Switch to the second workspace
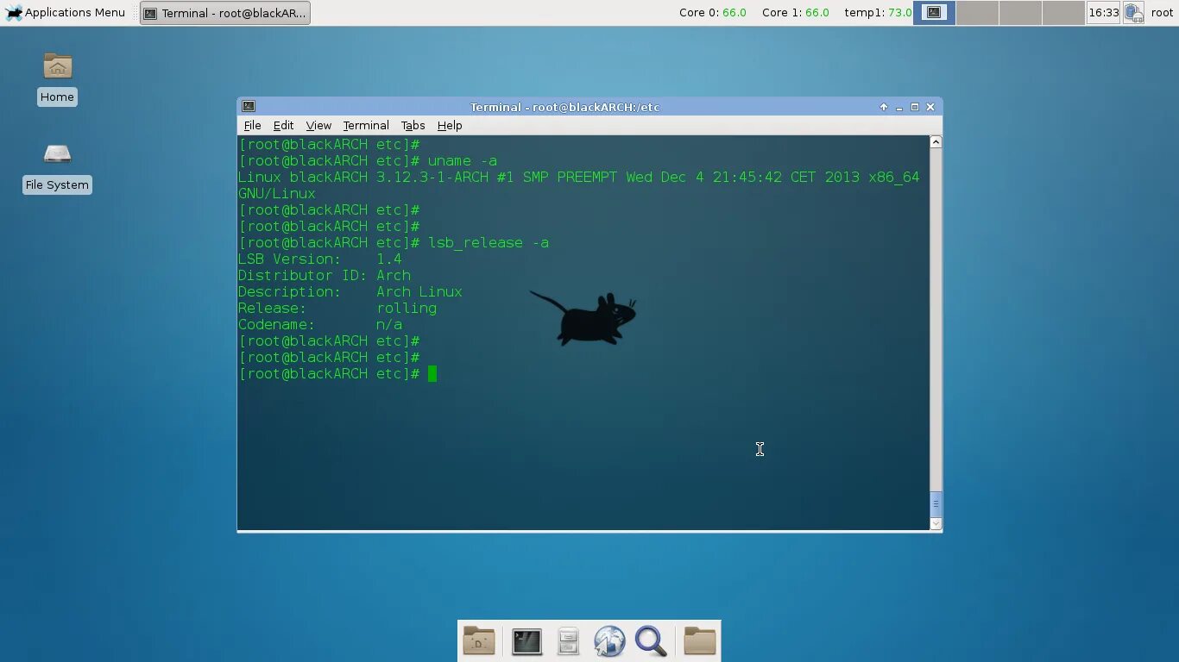Viewport: 1179px width, 662px height. click(x=977, y=13)
